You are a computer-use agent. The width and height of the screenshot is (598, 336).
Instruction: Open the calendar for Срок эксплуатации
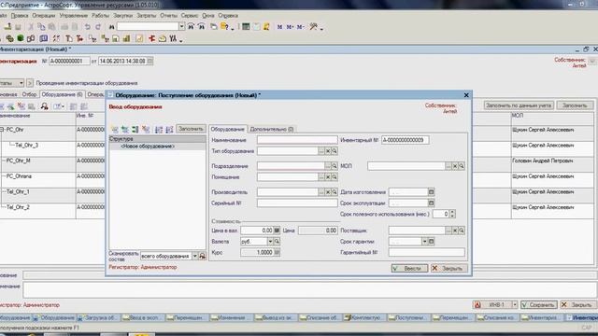(431, 203)
